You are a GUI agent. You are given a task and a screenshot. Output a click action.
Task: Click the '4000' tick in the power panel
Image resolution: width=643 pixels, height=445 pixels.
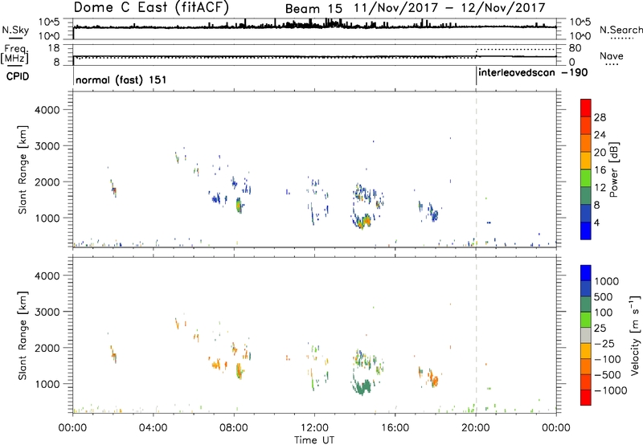[x=47, y=110]
